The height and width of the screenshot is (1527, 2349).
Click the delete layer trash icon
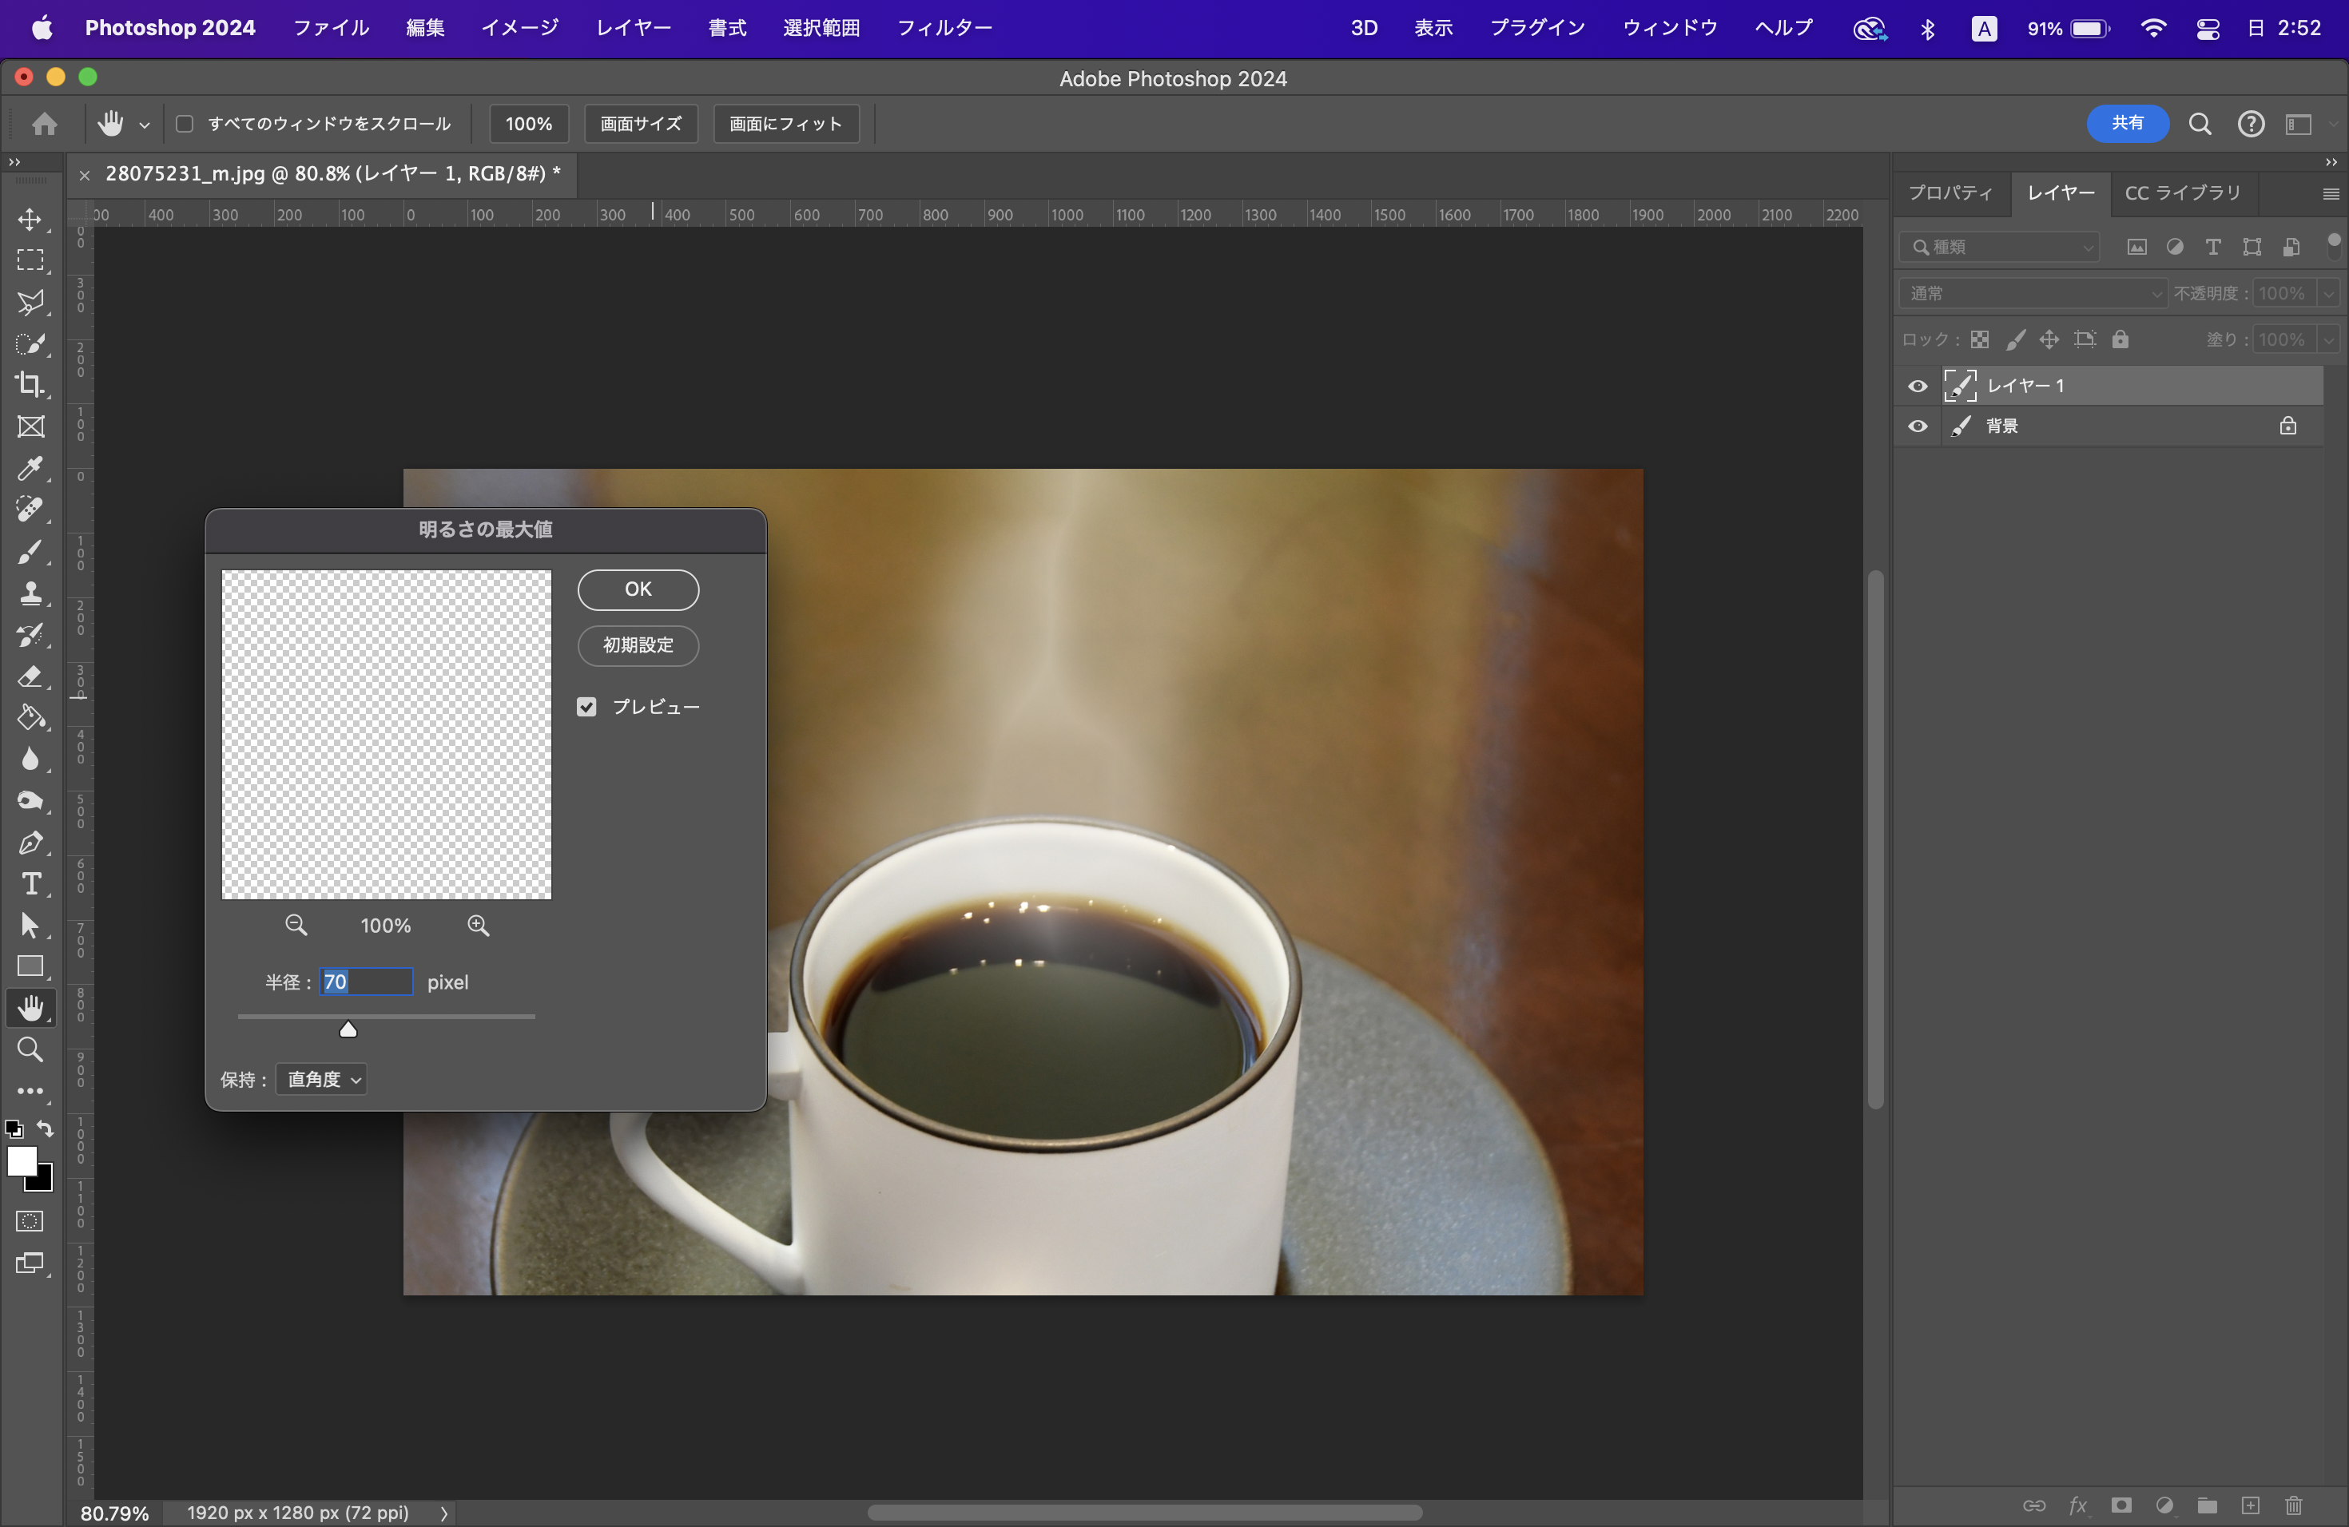point(2294,1505)
